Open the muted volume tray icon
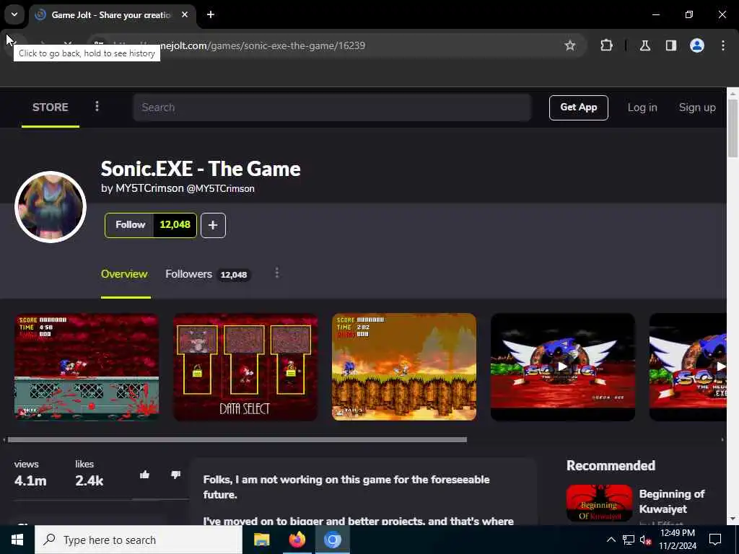Viewport: 739px width, 554px height. click(x=646, y=540)
